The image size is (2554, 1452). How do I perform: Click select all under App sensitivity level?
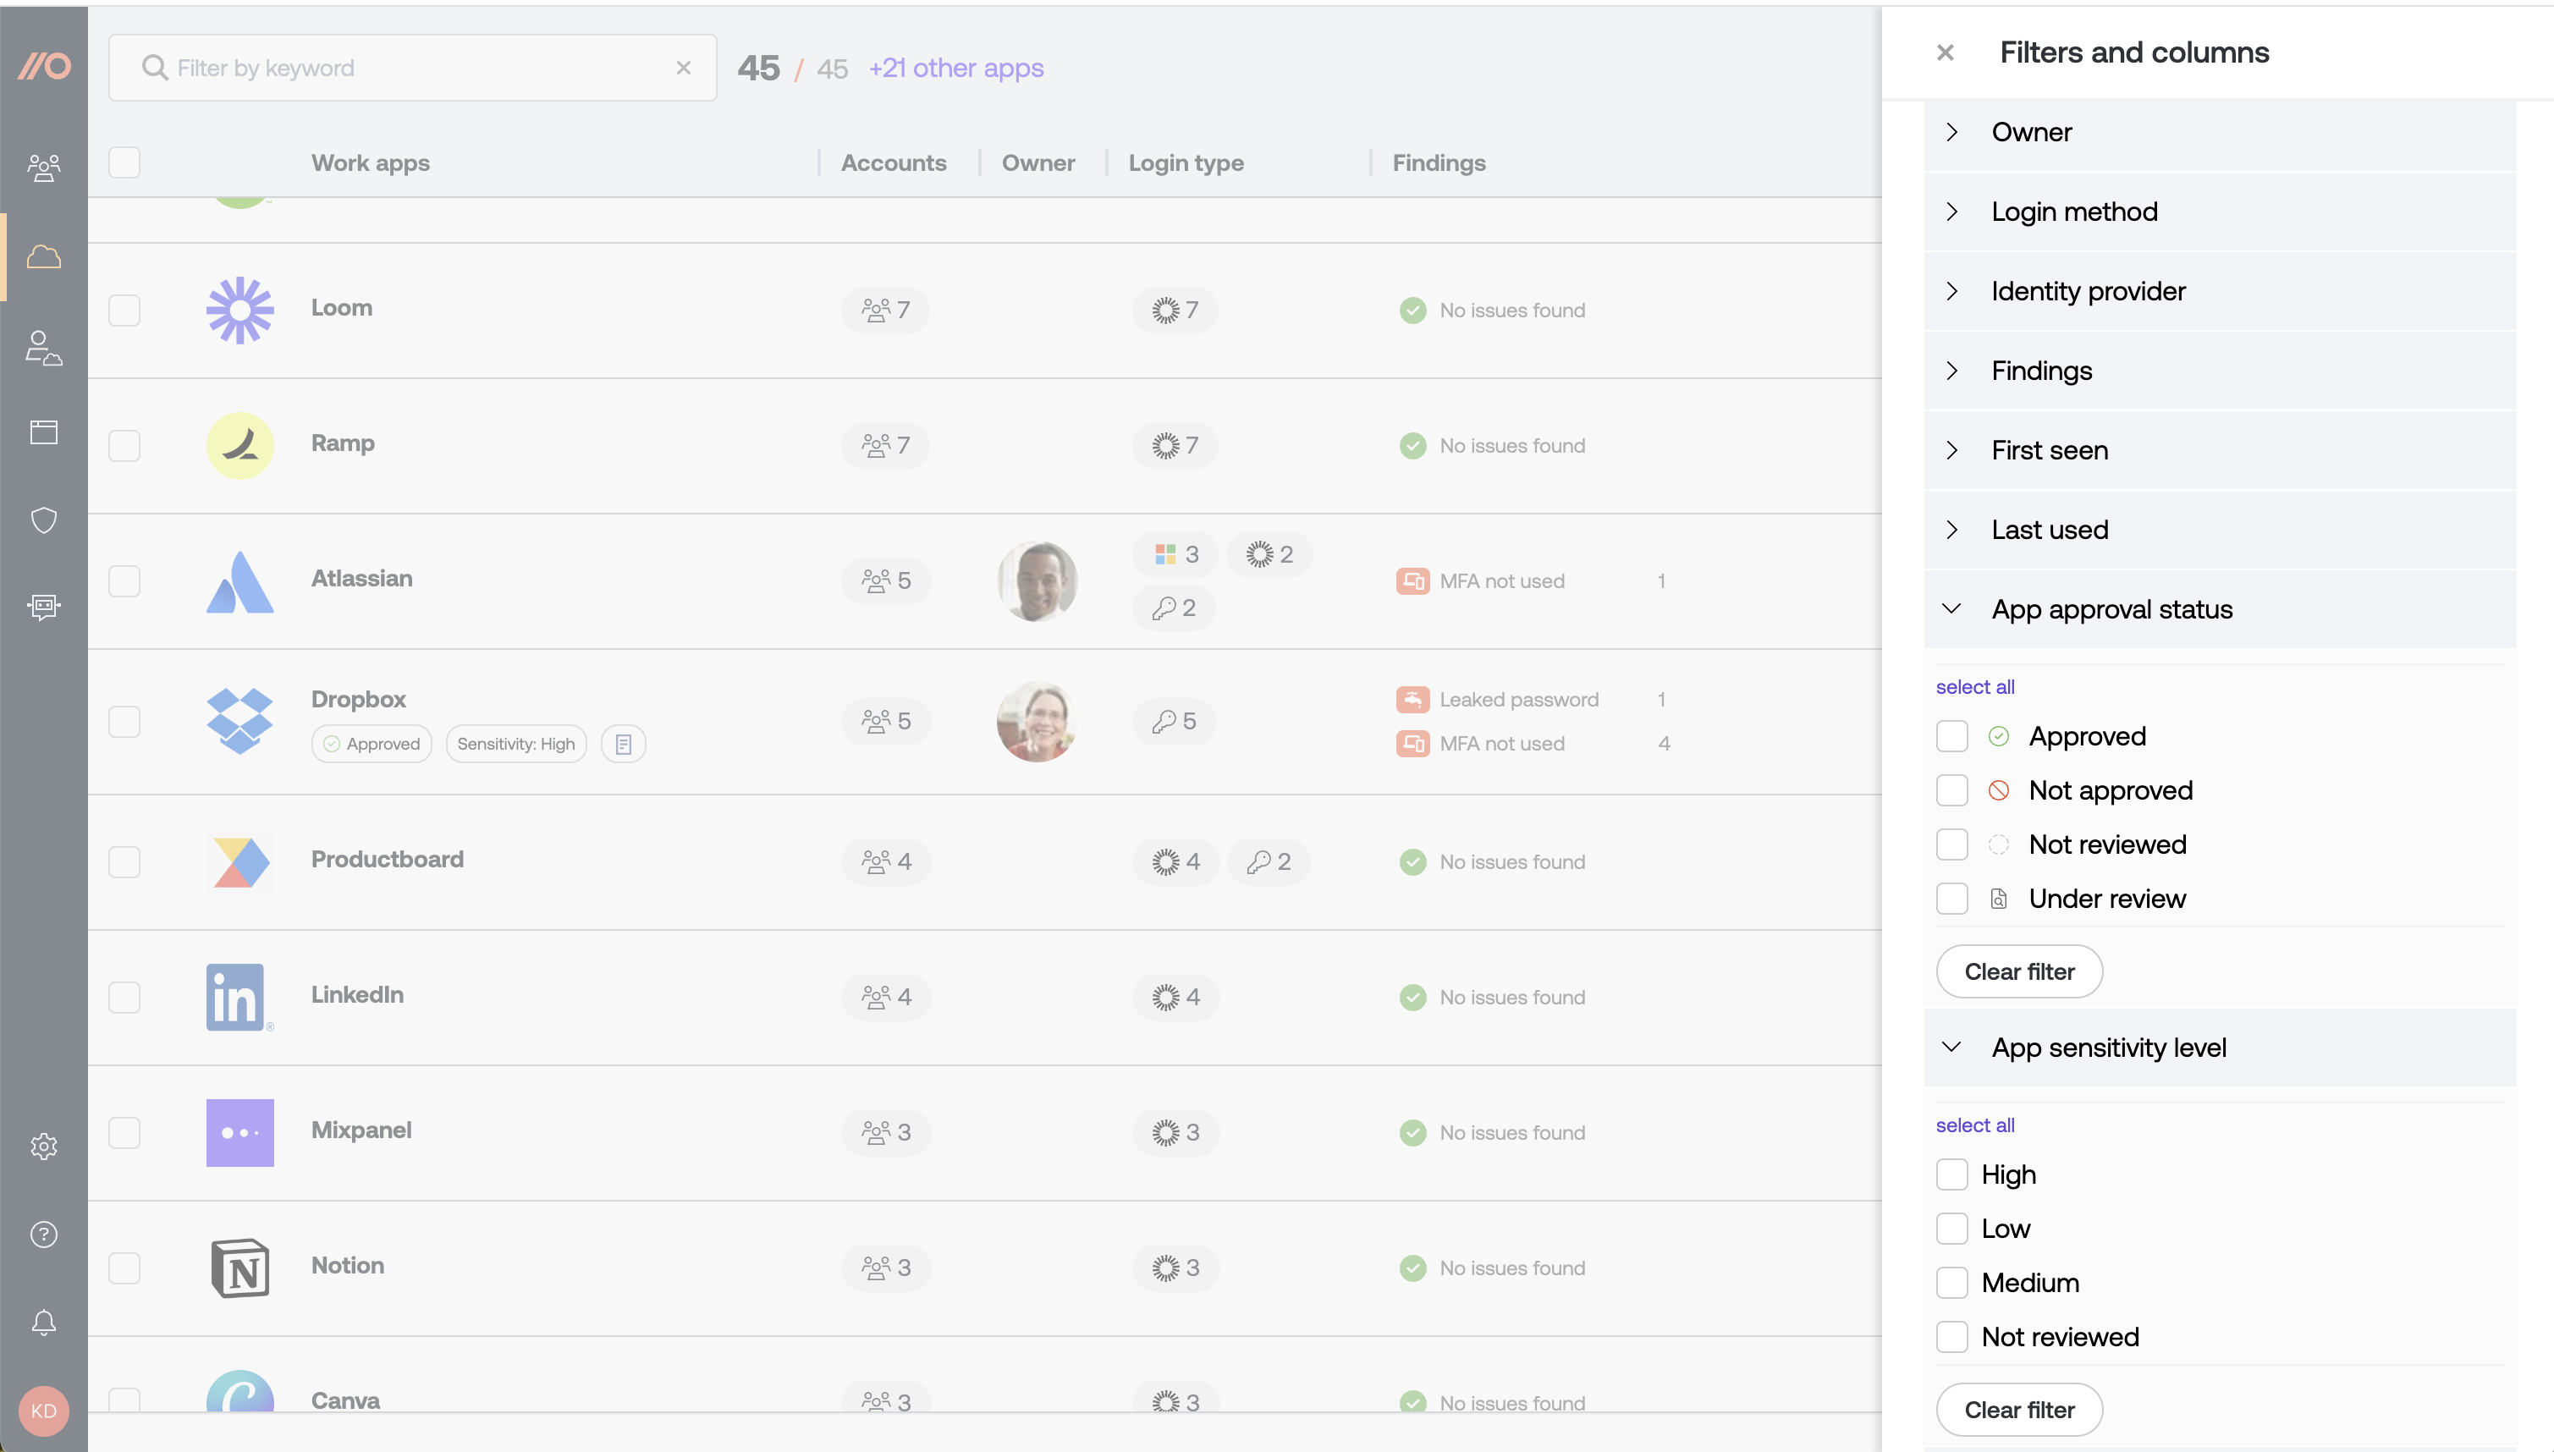[1975, 1124]
